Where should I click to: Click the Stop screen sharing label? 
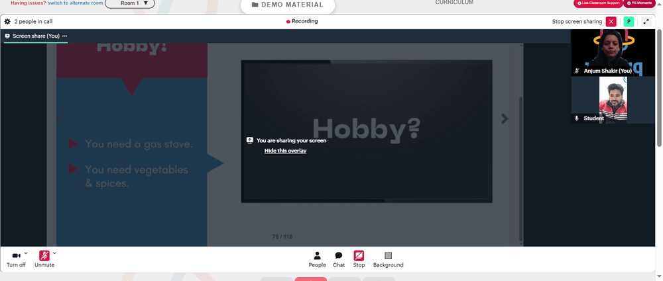pyautogui.click(x=577, y=22)
